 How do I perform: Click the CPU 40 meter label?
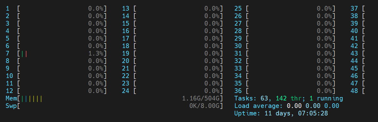(x=354, y=31)
